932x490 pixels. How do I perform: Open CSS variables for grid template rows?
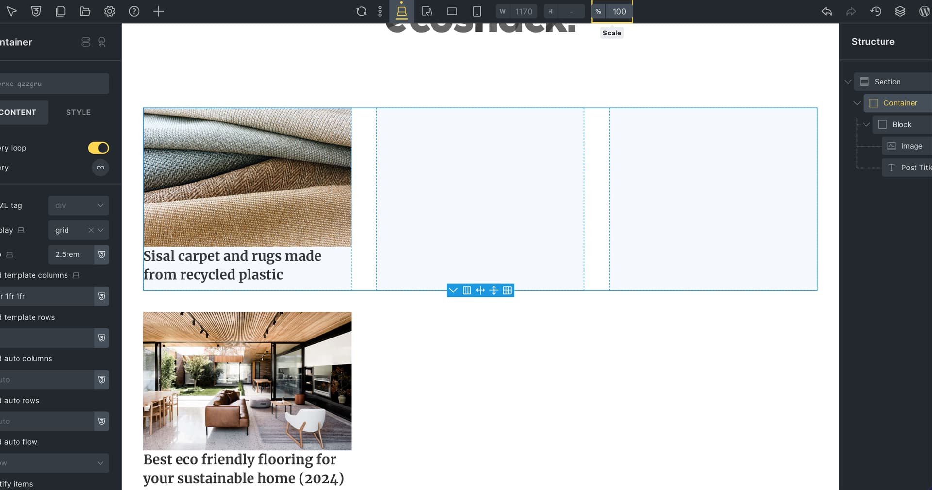pos(101,338)
